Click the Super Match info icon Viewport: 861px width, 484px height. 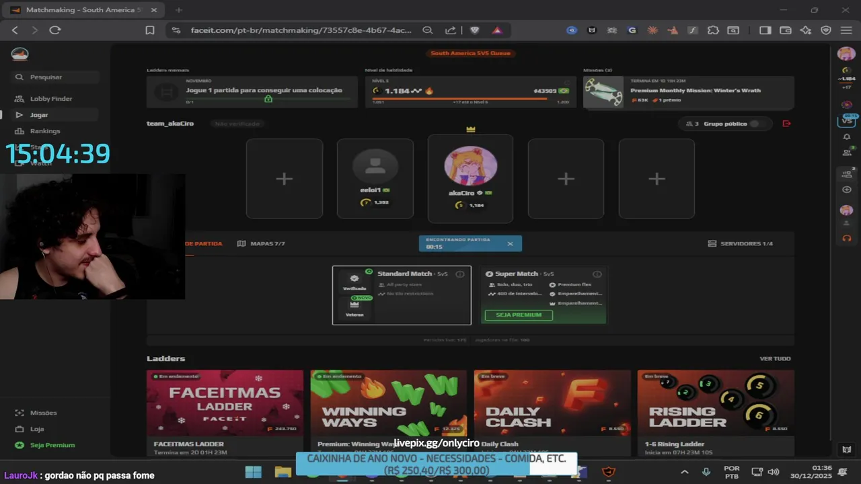click(x=597, y=274)
